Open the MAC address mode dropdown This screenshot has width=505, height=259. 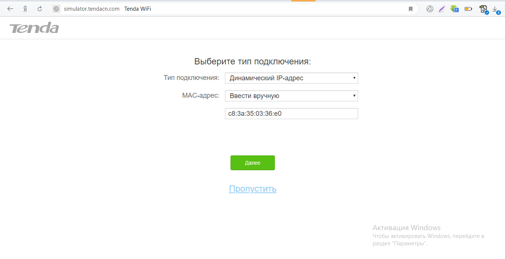pyautogui.click(x=291, y=96)
